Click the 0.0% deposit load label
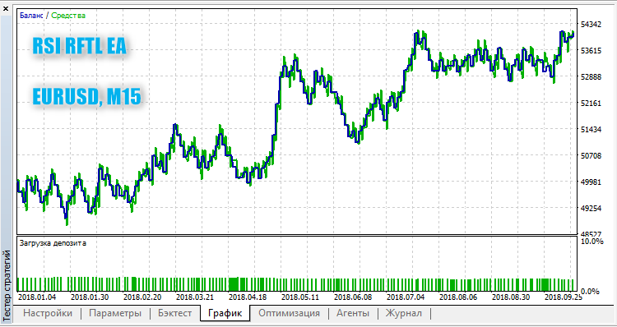The image size is (617, 327). click(590, 291)
